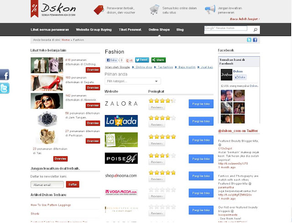The width and height of the screenshot is (292, 223).
Task: Click the VogaModa logo
Action: (x=121, y=192)
